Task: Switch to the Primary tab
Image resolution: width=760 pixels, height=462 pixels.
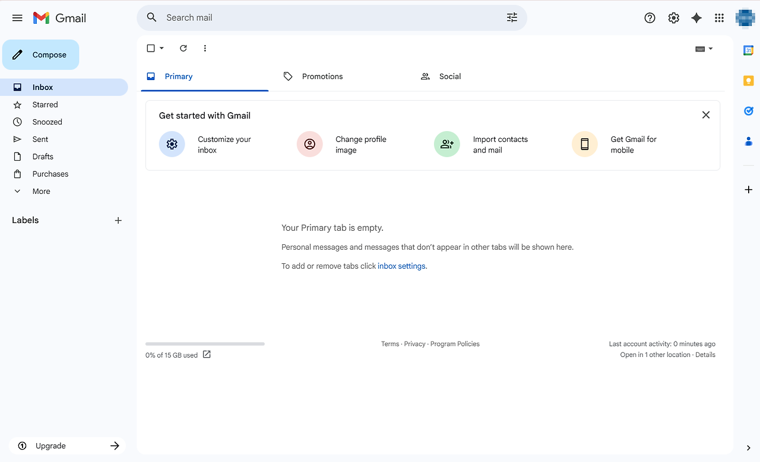Action: tap(205, 77)
